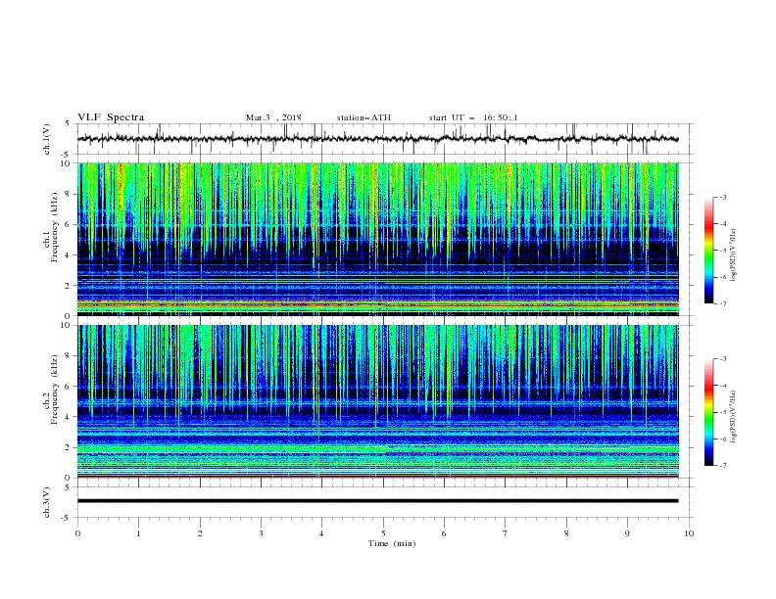This screenshot has width=776, height=599.
Task: Click the "Time (min)" axis label
Action: (x=392, y=543)
